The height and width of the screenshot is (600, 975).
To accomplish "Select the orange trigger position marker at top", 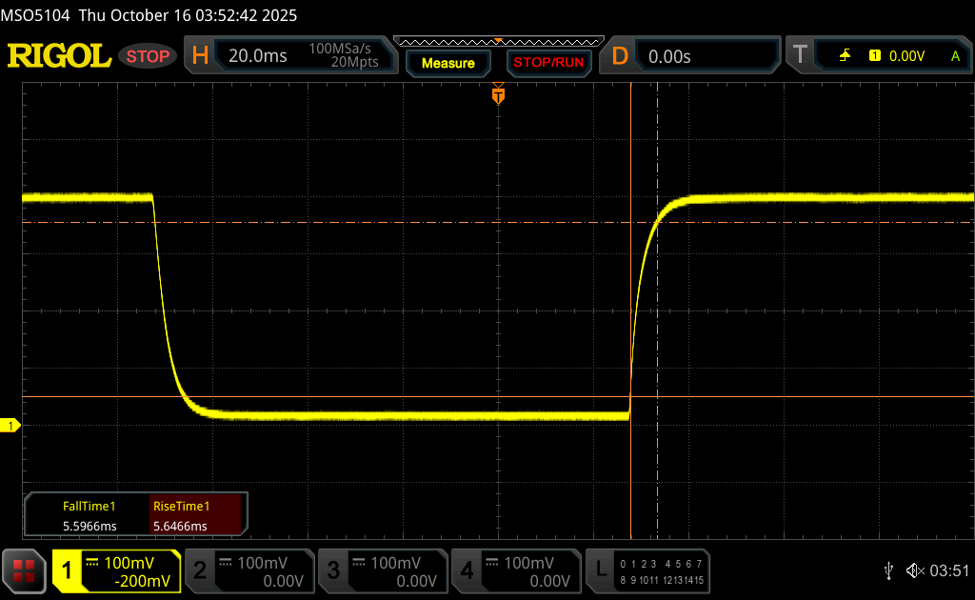I will pyautogui.click(x=497, y=95).
